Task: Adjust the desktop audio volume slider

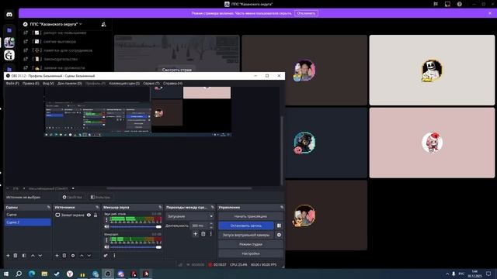Action: pyautogui.click(x=136, y=227)
